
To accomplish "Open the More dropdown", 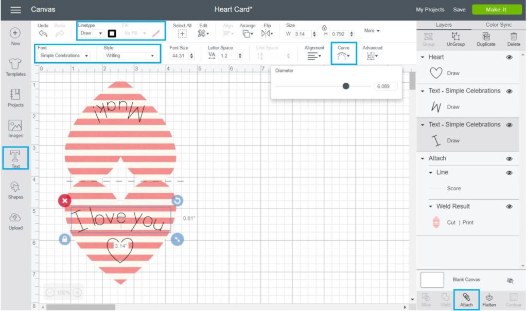I will coord(372,30).
